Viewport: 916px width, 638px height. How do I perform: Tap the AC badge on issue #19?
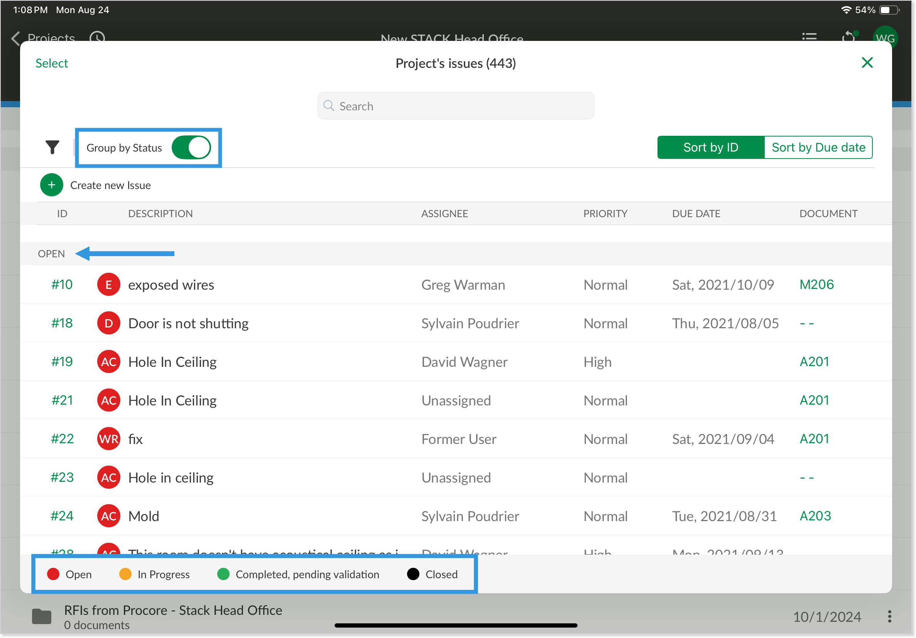pos(108,362)
